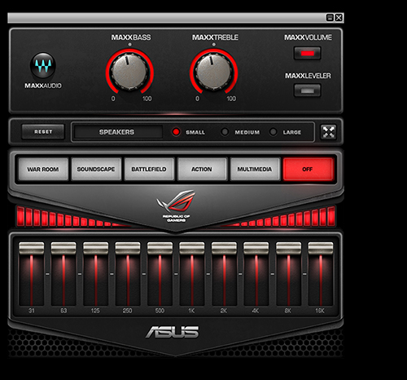
Task: Click the 2K equalizer slider handle
Action: coord(224,248)
